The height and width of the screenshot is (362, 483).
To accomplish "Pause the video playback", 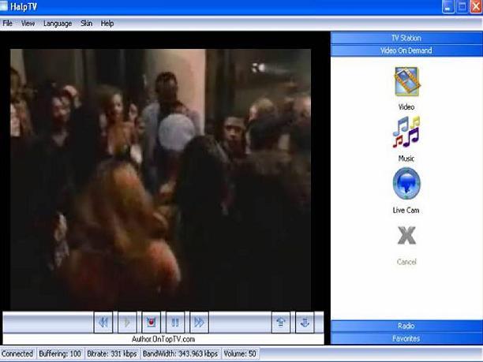I will (175, 323).
